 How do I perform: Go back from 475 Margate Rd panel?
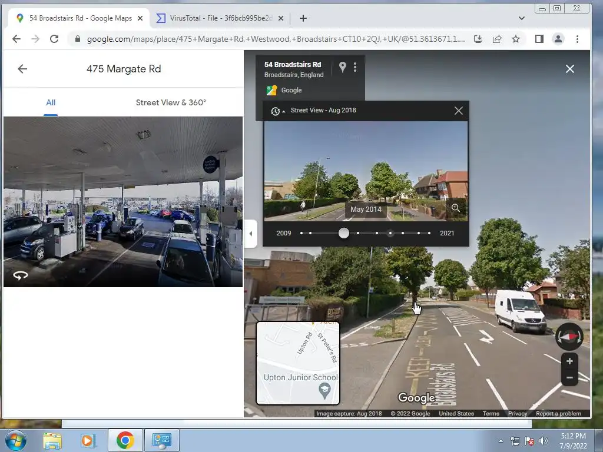(x=22, y=69)
